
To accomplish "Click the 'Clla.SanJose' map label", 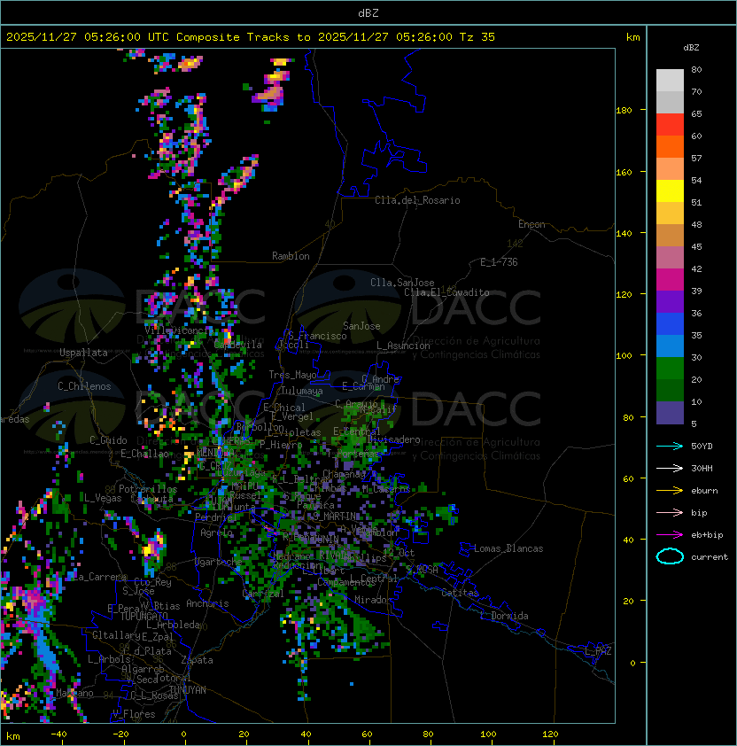I will tap(402, 283).
